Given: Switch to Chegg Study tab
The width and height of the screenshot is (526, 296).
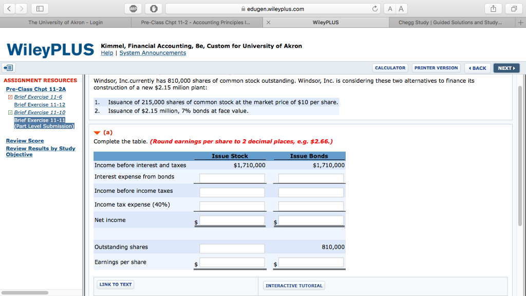Looking at the screenshot, I should 450,23.
